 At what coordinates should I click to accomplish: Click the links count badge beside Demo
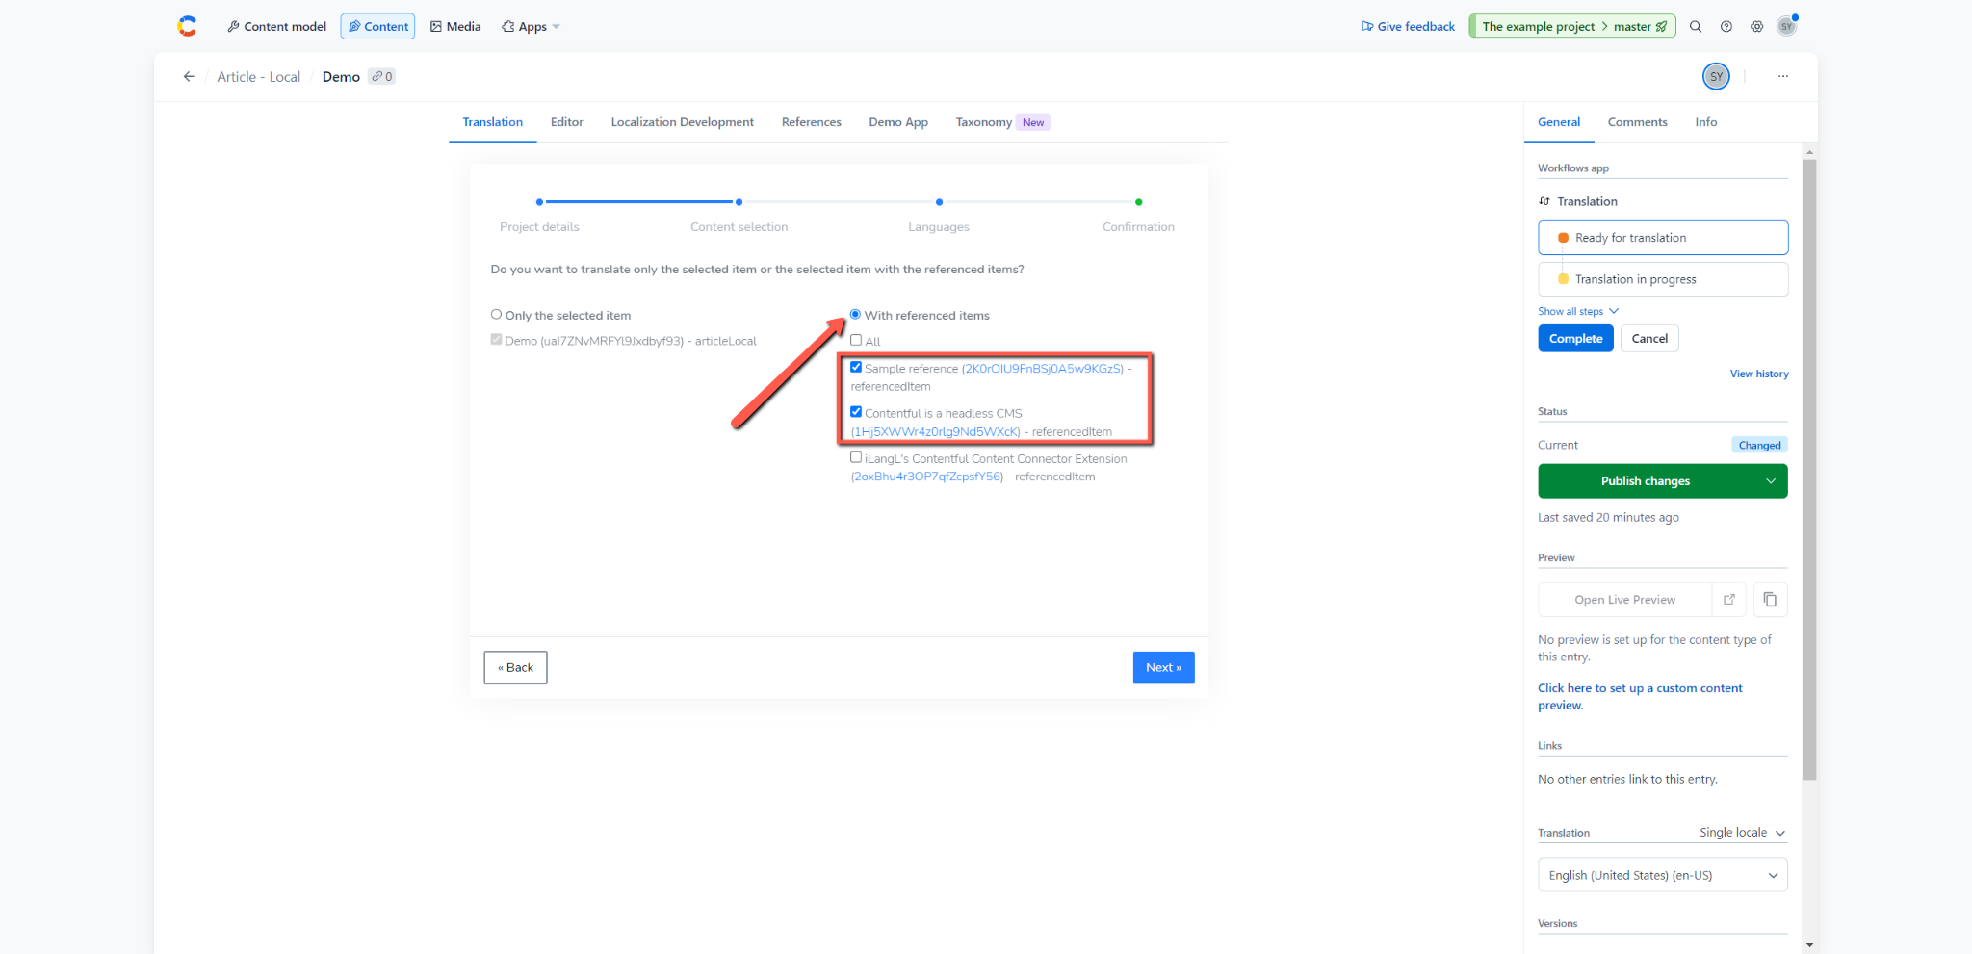coord(382,77)
